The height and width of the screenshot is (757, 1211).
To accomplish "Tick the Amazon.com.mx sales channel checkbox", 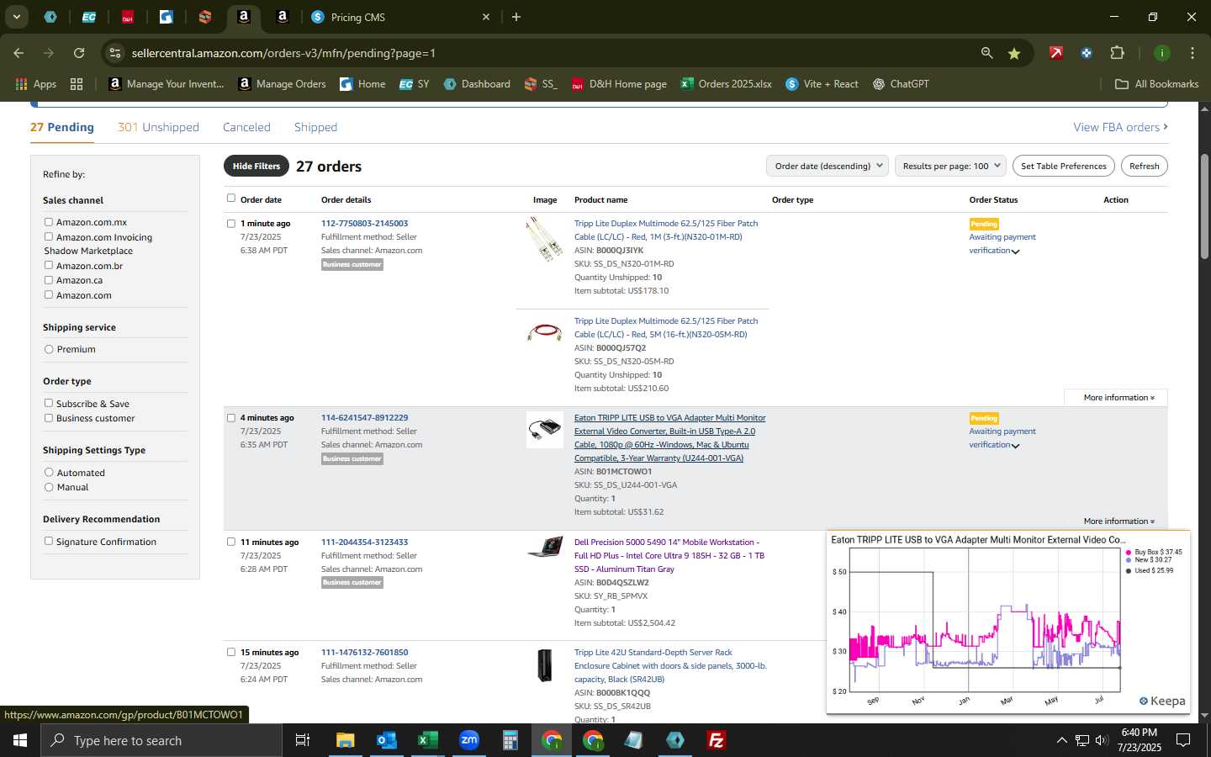I will click(x=49, y=222).
